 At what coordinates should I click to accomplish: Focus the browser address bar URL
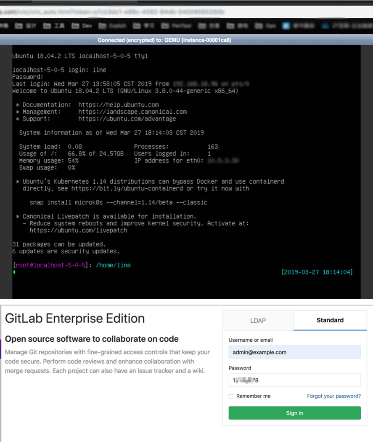coord(113,12)
